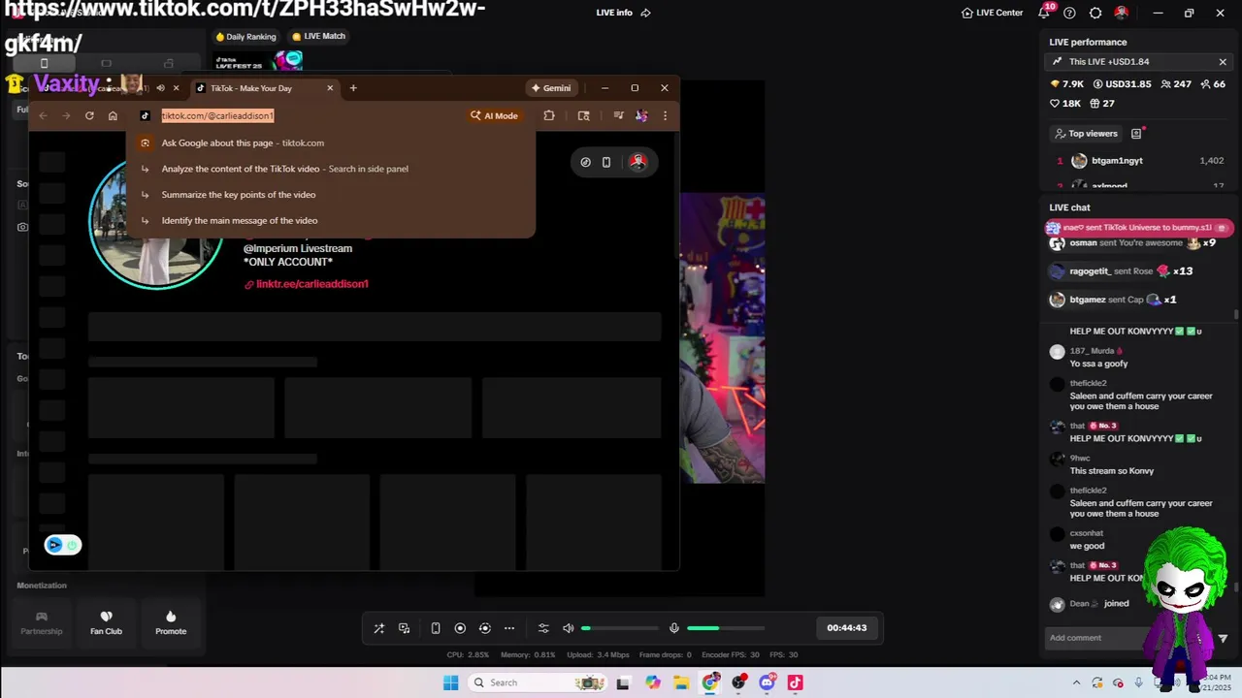This screenshot has height=698, width=1242.
Task: Open the LIVE Match tab
Action: point(318,37)
